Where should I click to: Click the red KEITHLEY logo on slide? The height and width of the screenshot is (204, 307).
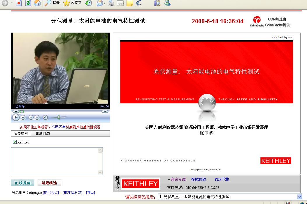pyautogui.click(x=276, y=161)
